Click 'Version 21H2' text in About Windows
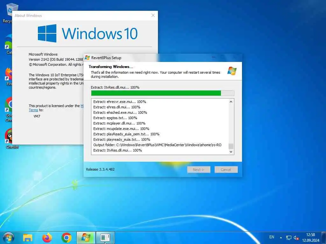326x244 pixels. click(x=39, y=59)
